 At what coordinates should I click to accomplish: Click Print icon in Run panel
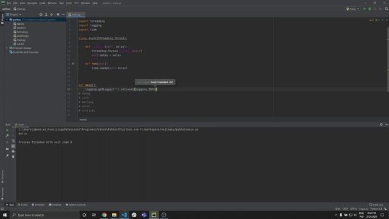(x=13, y=151)
